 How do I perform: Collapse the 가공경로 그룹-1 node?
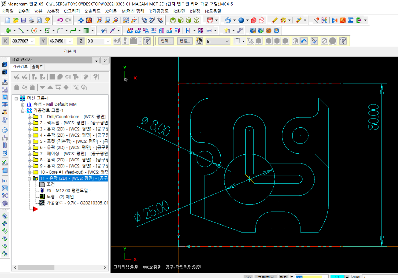pyautogui.click(x=23, y=111)
